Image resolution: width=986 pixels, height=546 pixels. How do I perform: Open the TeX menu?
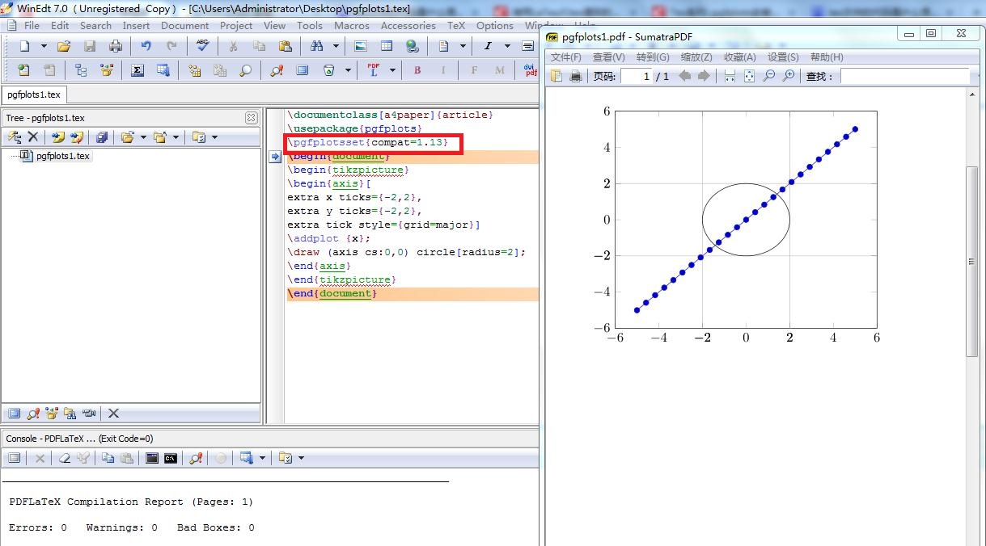tap(456, 25)
